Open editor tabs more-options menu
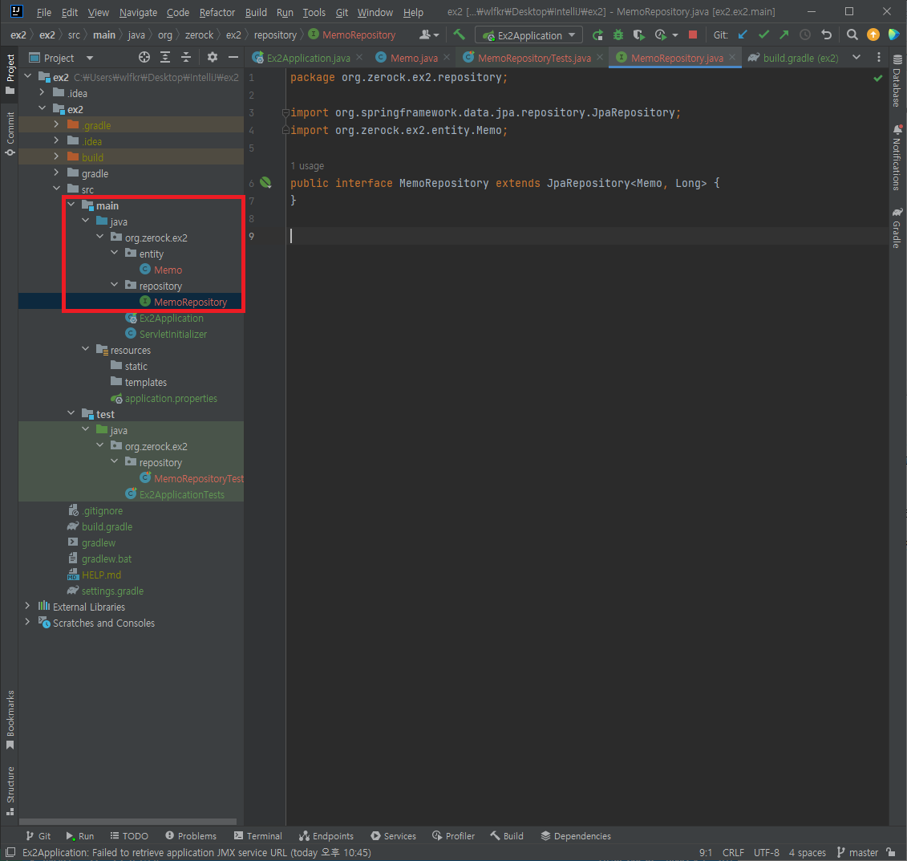This screenshot has width=907, height=861. coord(879,57)
